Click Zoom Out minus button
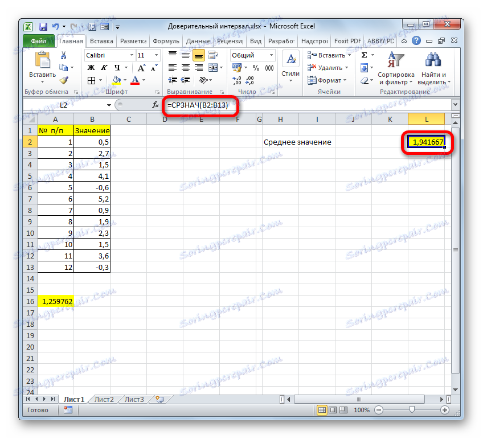The width and height of the screenshot is (483, 439). click(x=379, y=410)
